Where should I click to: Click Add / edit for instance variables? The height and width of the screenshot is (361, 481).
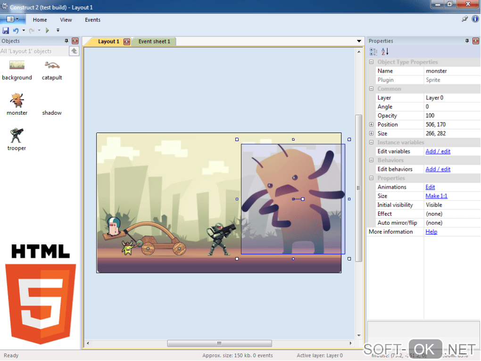pos(438,151)
